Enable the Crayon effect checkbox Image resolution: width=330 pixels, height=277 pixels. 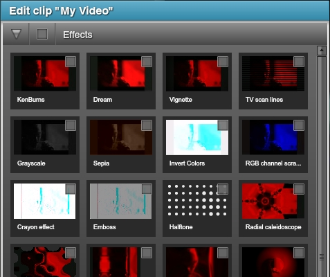(x=71, y=189)
